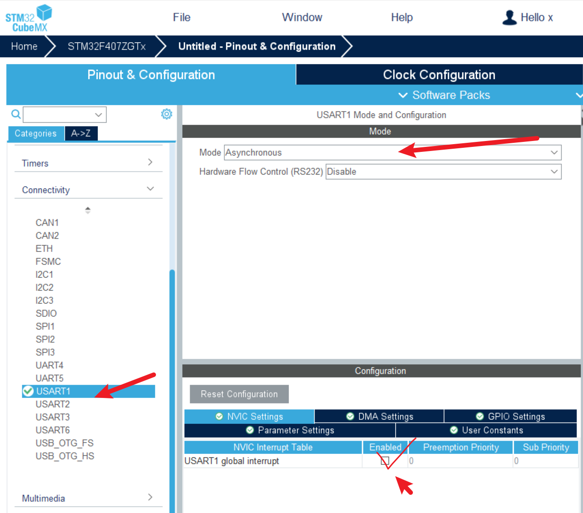This screenshot has width=583, height=513.
Task: Click the user profile icon
Action: point(510,17)
